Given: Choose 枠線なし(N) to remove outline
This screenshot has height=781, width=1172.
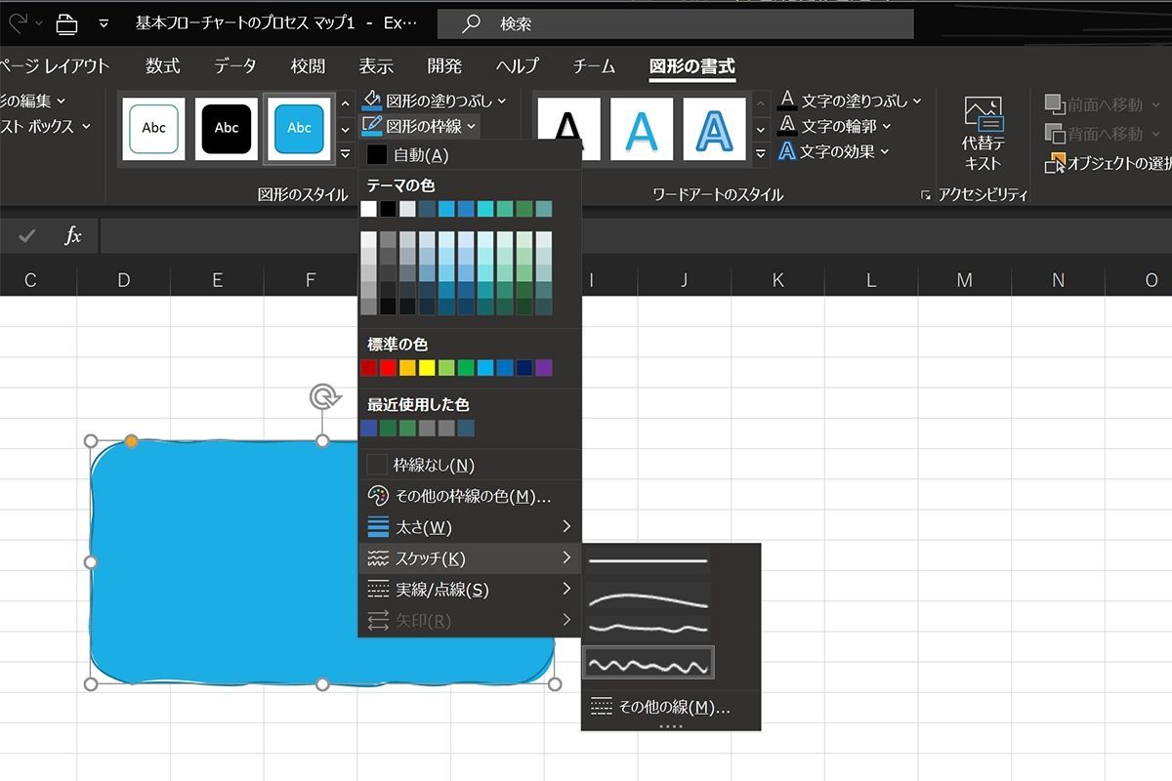Looking at the screenshot, I should click(434, 466).
